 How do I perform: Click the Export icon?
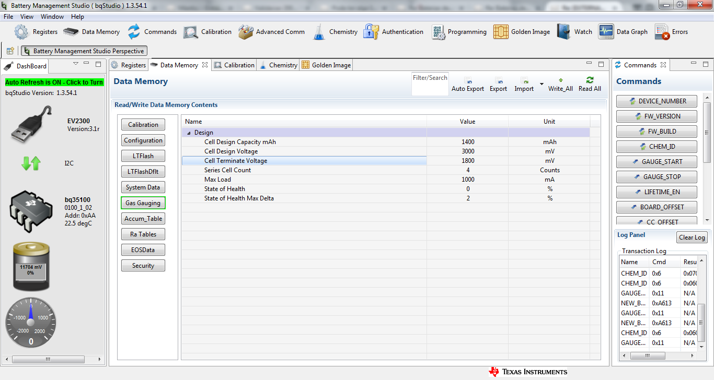pyautogui.click(x=499, y=81)
